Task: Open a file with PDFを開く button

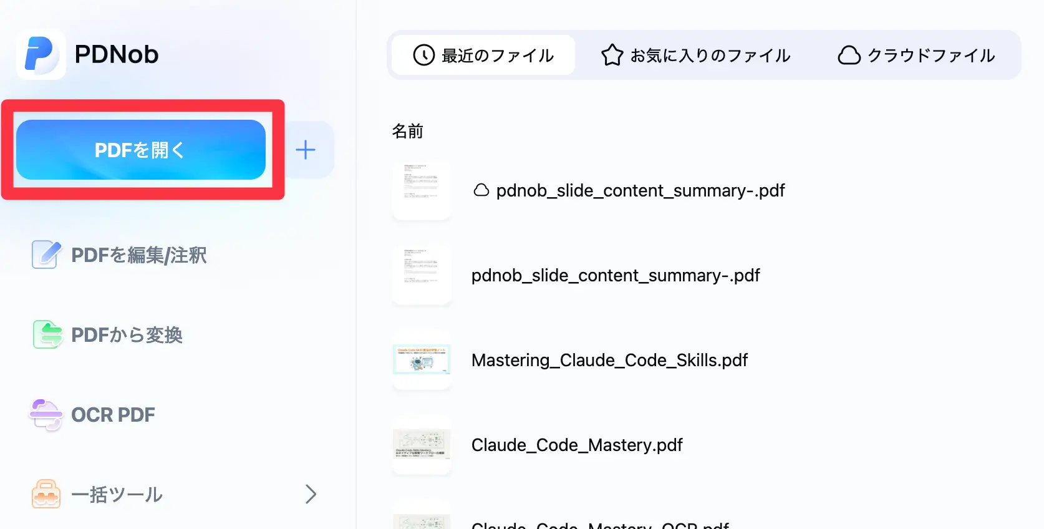Action: click(141, 150)
